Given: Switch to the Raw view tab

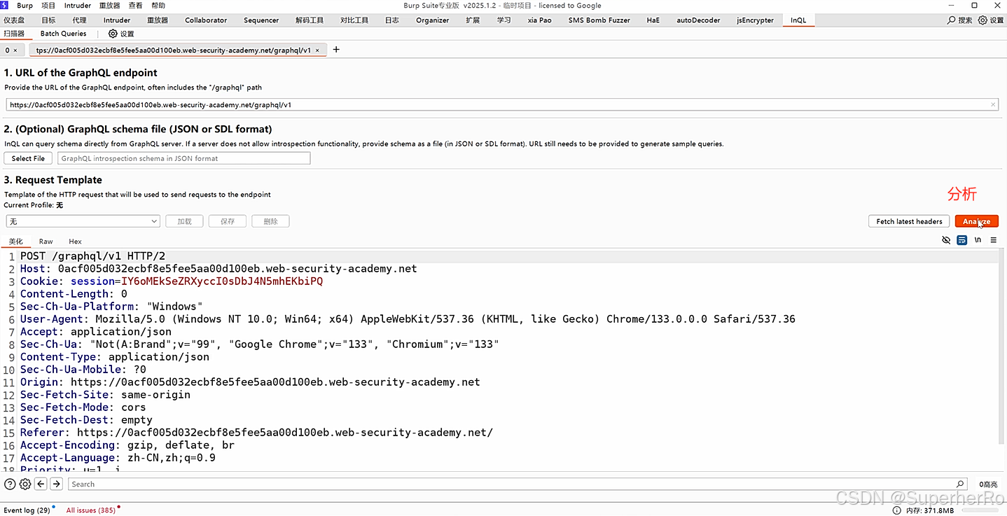Looking at the screenshot, I should point(46,241).
